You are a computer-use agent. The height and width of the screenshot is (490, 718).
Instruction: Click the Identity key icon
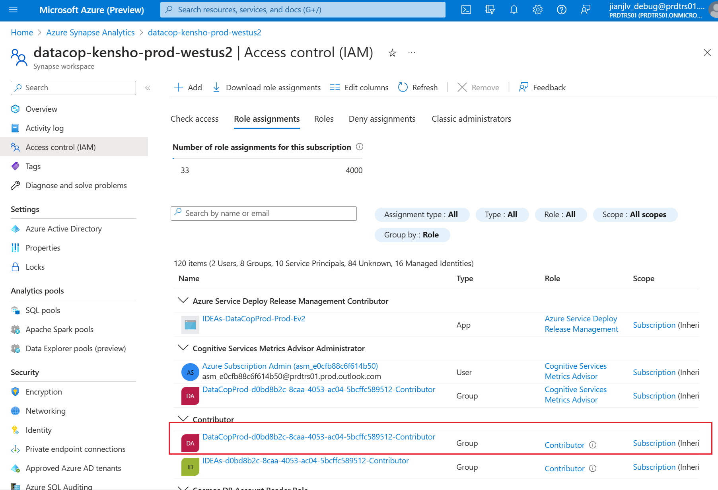click(16, 430)
